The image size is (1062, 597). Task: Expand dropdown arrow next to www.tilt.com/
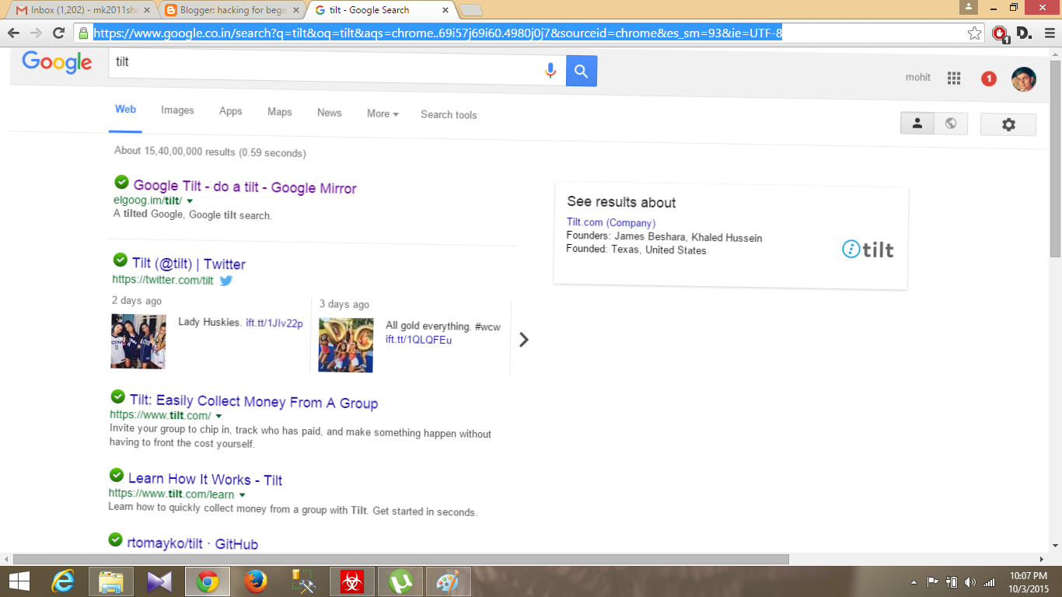(218, 416)
